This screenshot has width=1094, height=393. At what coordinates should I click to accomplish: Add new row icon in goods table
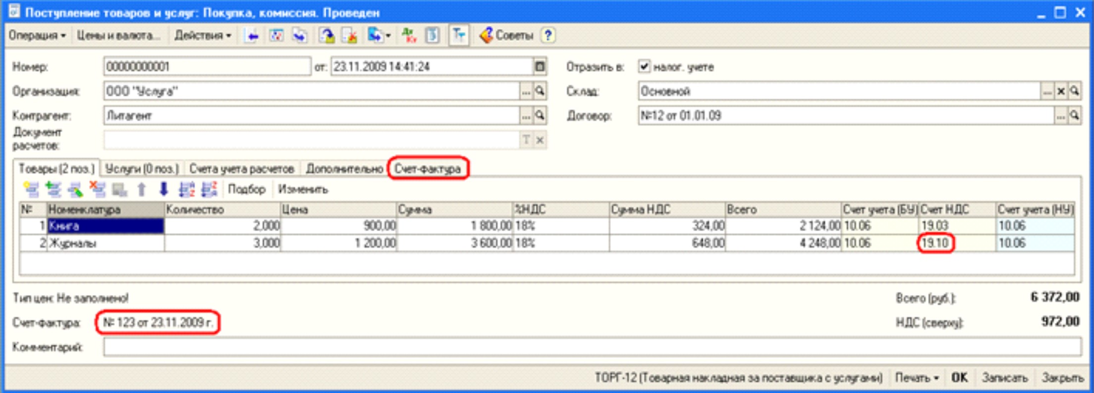(x=31, y=190)
